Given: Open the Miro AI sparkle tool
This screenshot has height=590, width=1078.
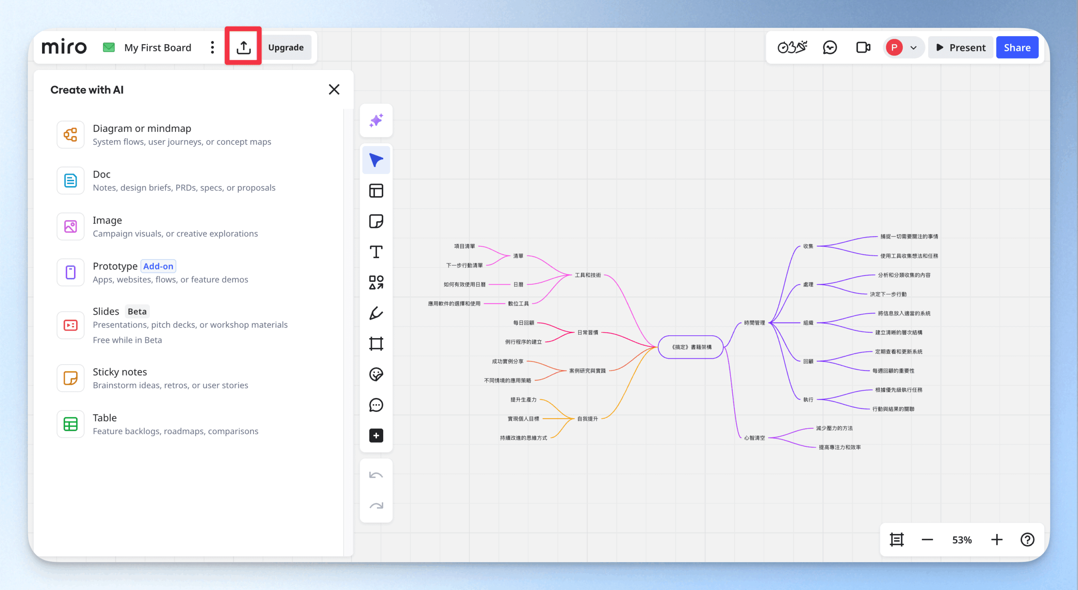Looking at the screenshot, I should click(376, 121).
